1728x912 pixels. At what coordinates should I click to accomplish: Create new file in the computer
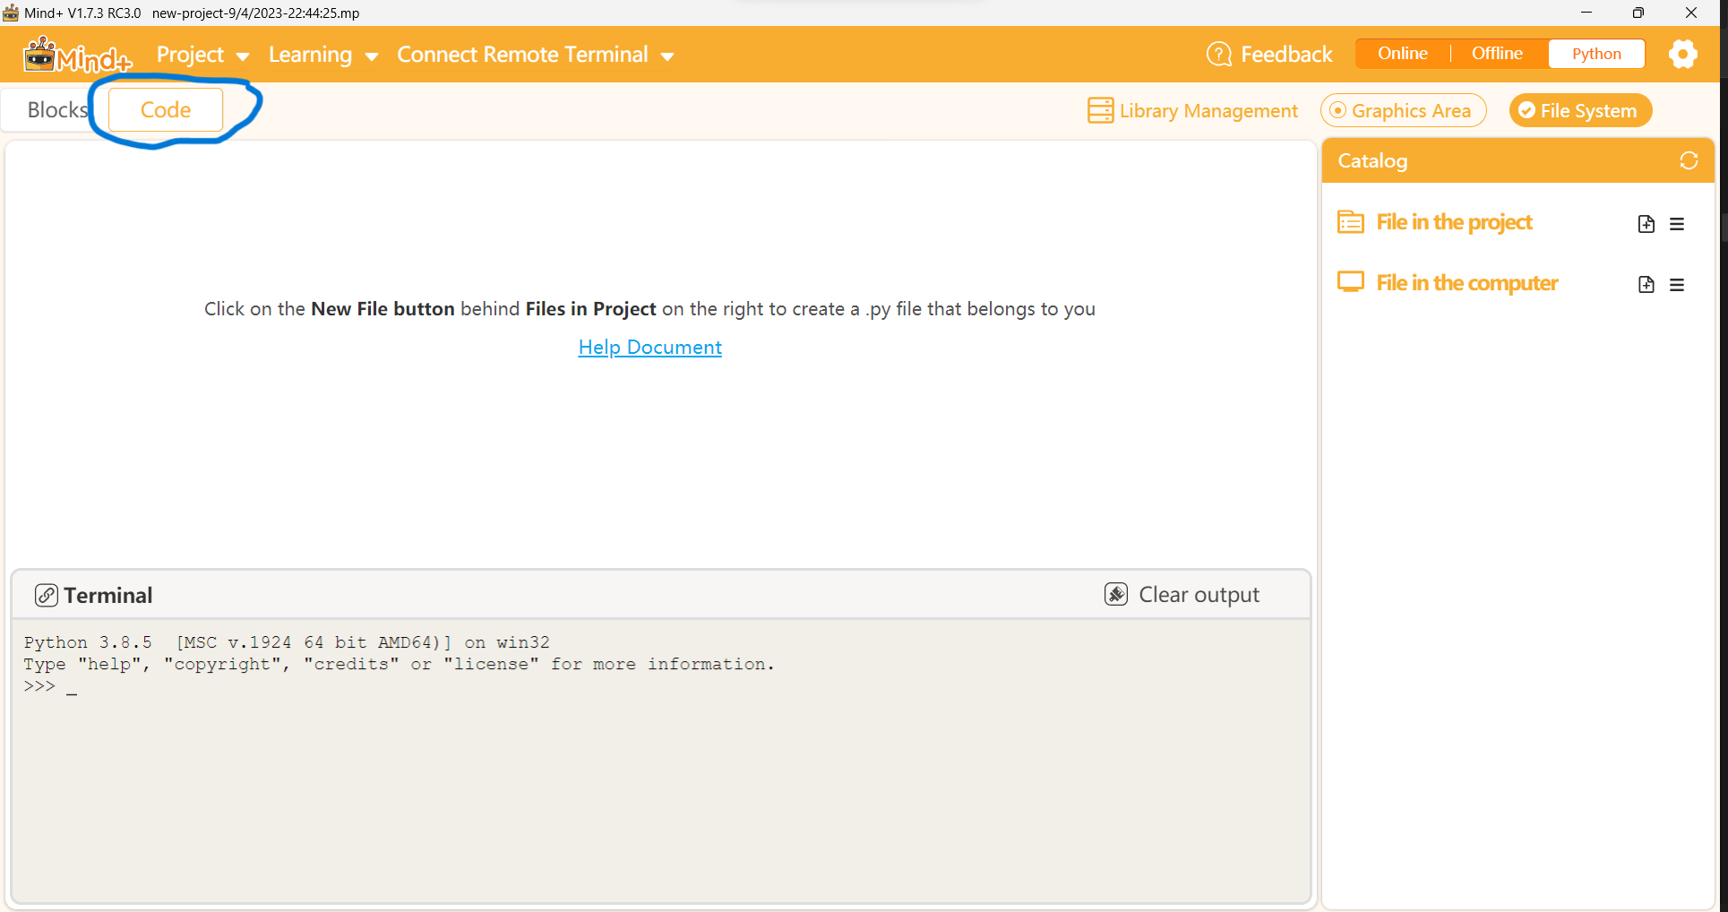pos(1646,283)
